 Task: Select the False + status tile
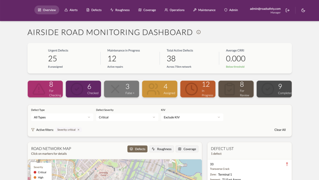click(121, 89)
